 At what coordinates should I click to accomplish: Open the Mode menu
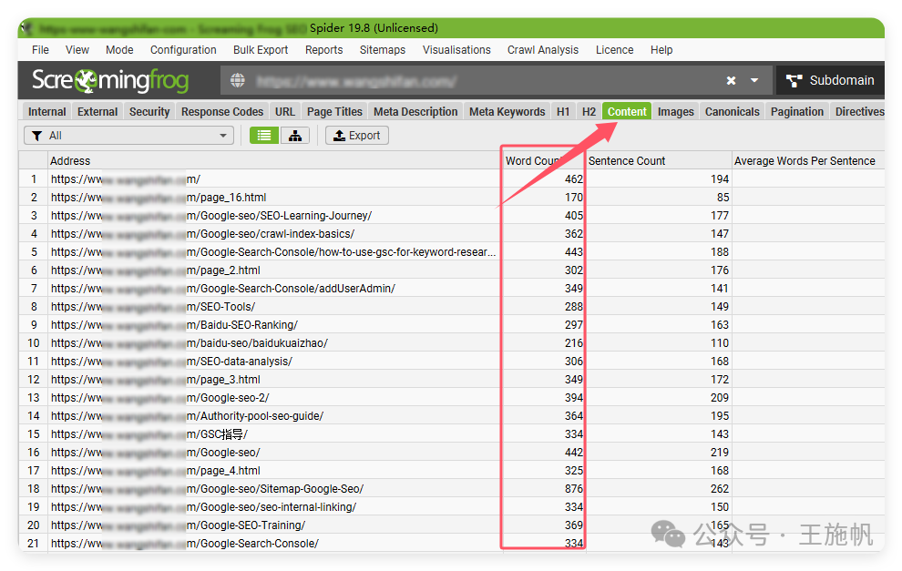119,50
